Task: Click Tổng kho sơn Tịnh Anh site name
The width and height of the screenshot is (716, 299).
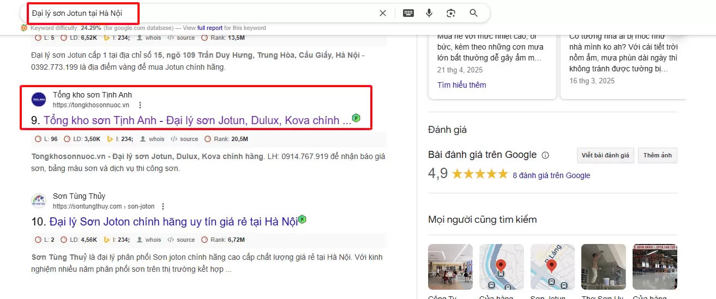Action: pos(92,95)
